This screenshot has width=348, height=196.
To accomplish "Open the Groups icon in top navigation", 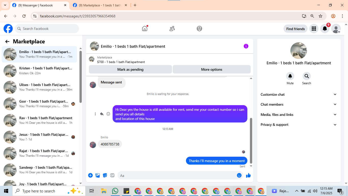I will pyautogui.click(x=199, y=29).
